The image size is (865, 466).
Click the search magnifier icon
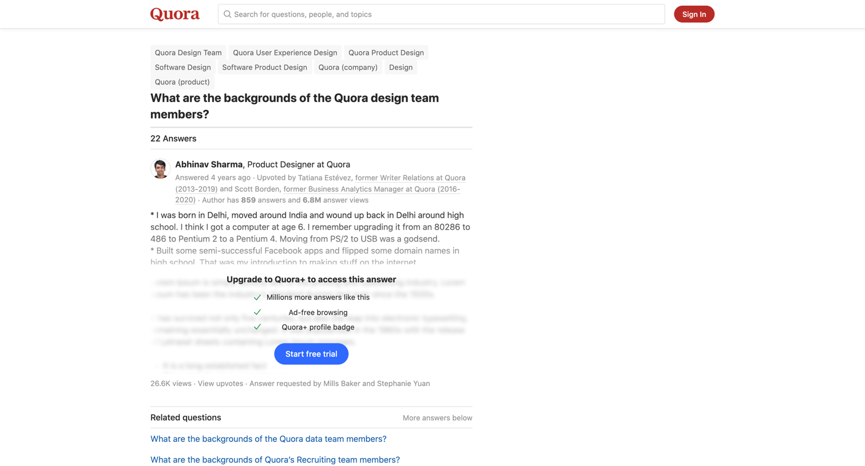[x=227, y=14]
